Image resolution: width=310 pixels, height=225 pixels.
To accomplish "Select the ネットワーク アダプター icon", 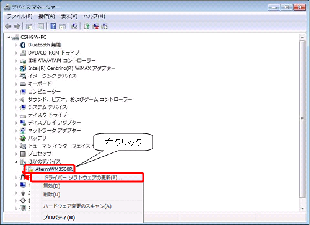I will [23, 130].
